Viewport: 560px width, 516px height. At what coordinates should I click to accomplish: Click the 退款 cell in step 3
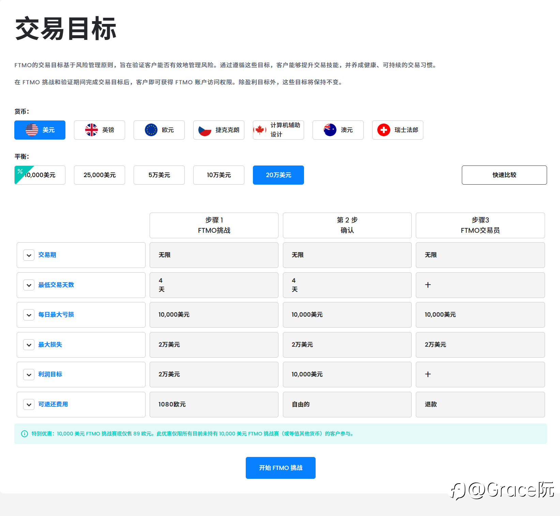480,404
